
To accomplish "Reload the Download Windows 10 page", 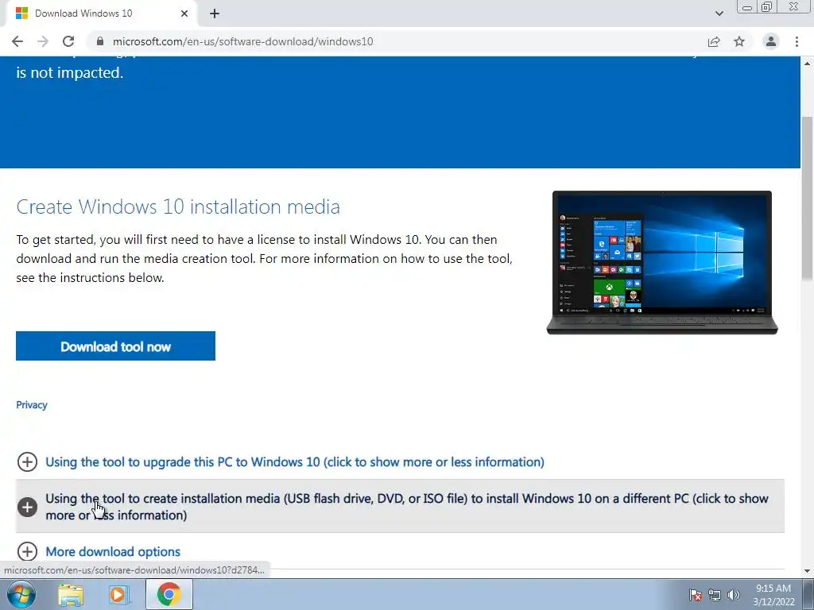I will (68, 41).
